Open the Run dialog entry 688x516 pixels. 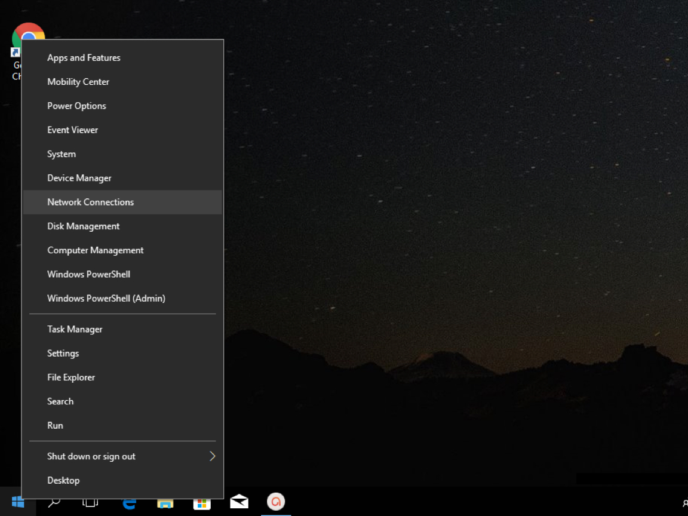pyautogui.click(x=122, y=426)
